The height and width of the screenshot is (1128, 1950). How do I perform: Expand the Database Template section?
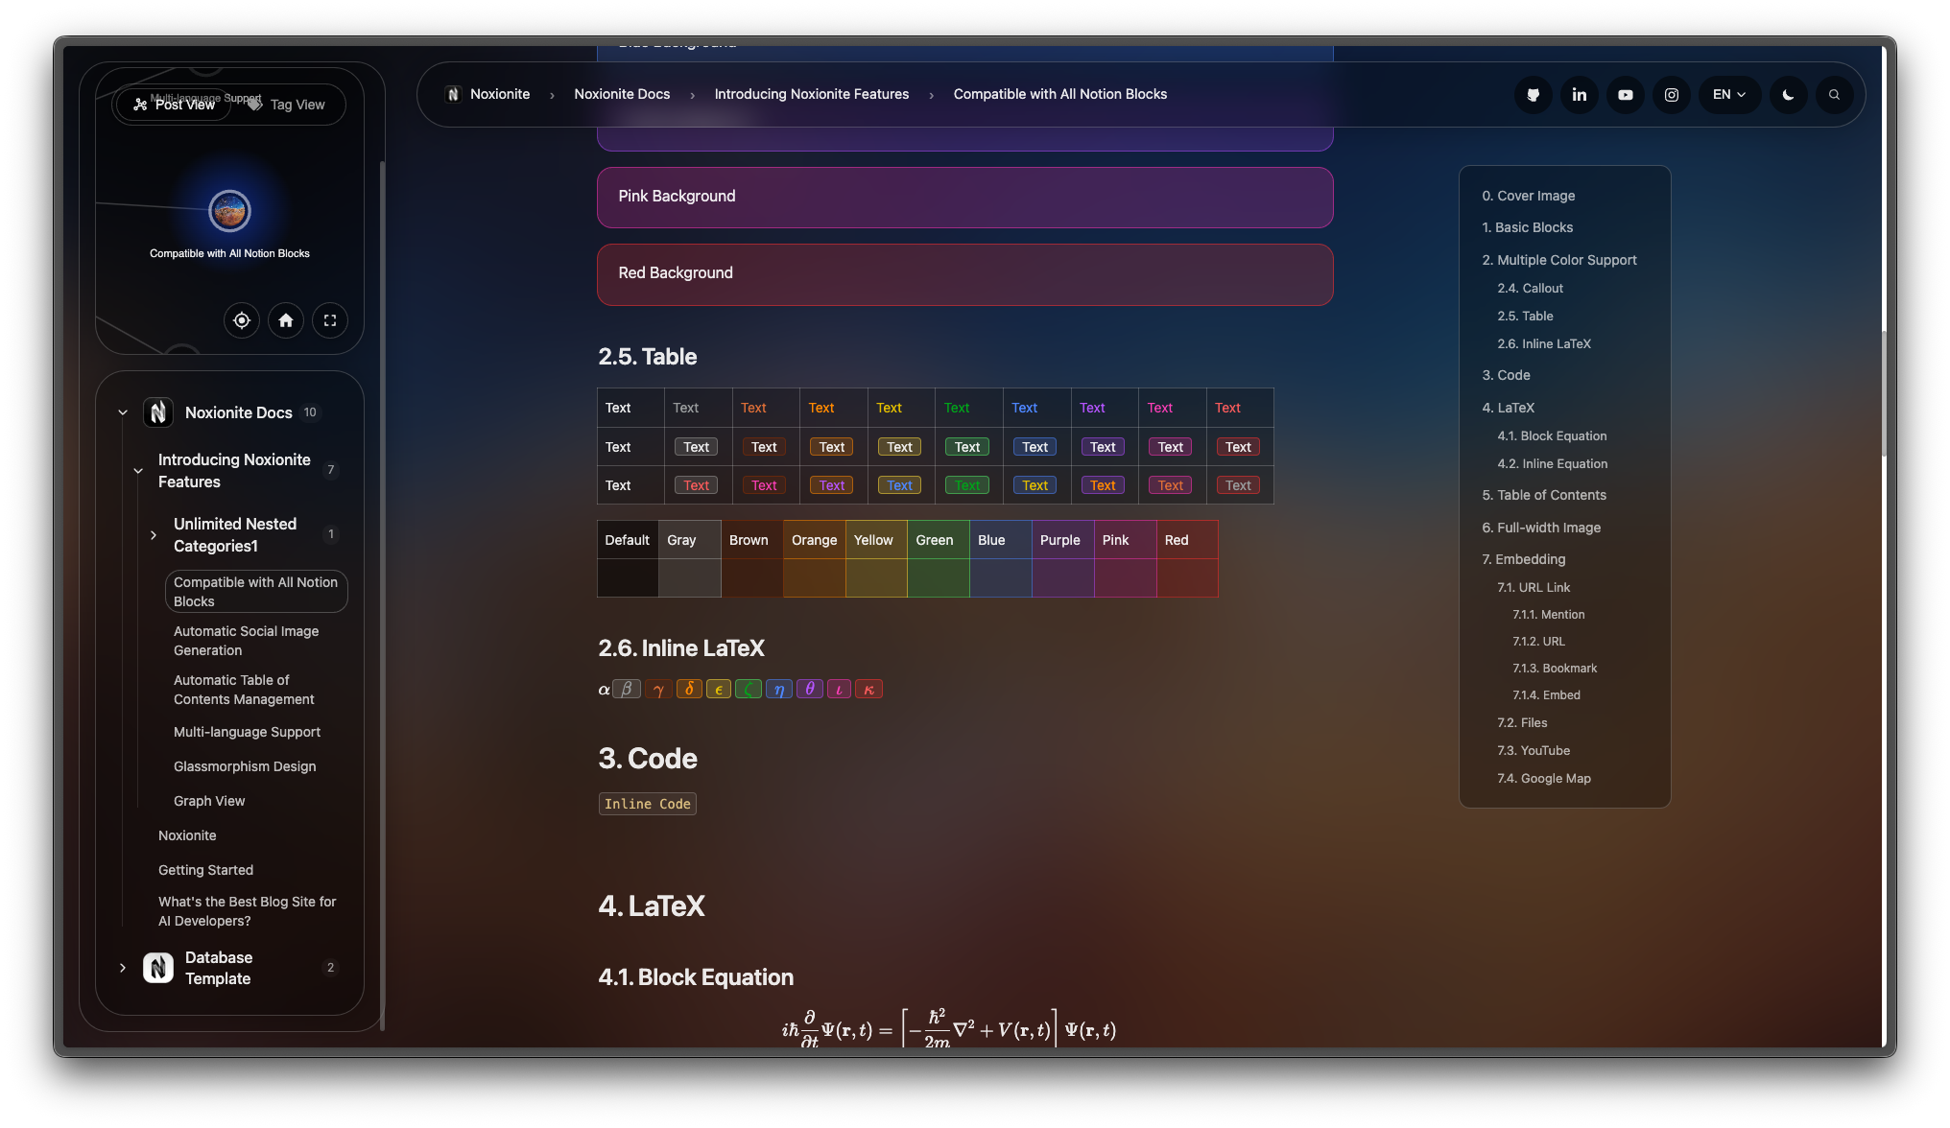(x=123, y=968)
